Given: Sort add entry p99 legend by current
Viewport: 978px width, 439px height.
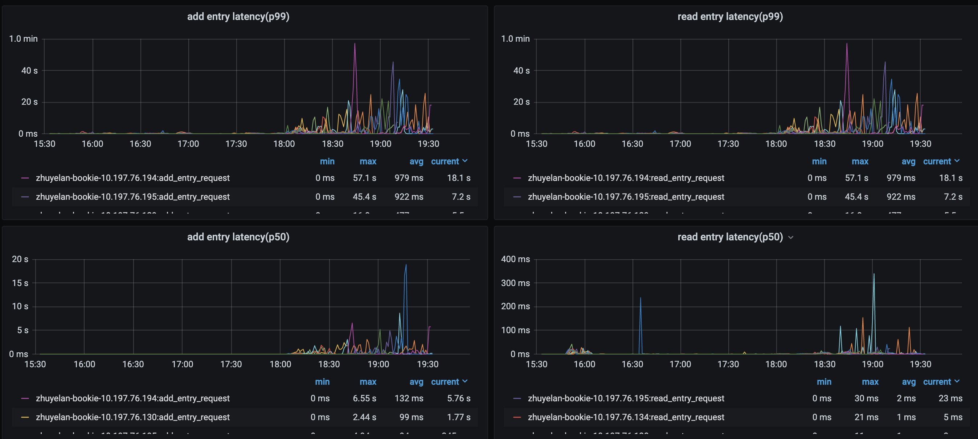Looking at the screenshot, I should point(445,161).
